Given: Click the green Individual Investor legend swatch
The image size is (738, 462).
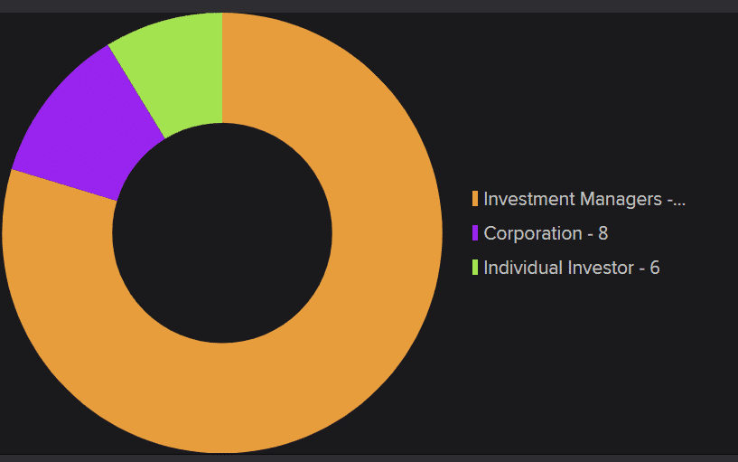Looking at the screenshot, I should 475,268.
